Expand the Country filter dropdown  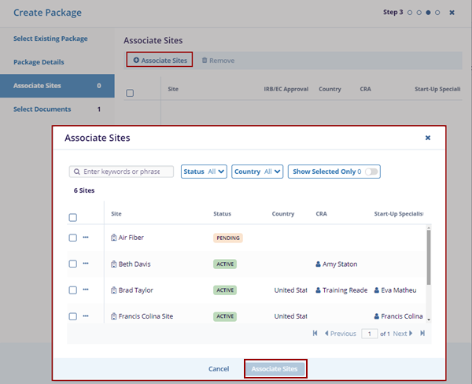256,172
